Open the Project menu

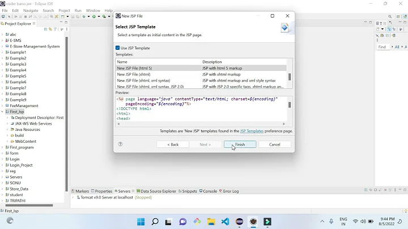coord(64,10)
